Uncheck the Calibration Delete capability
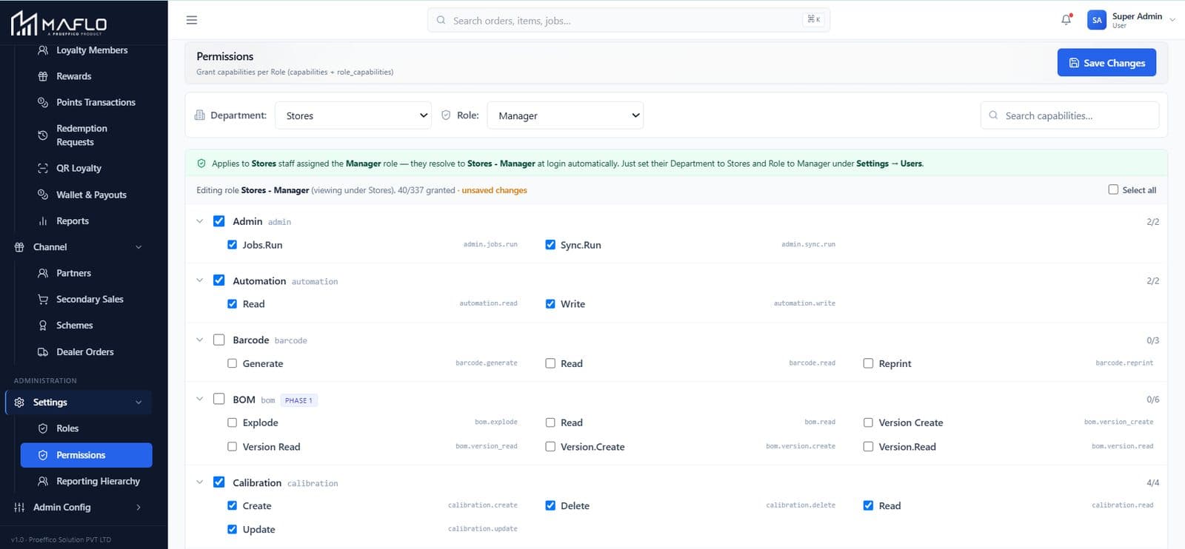 pyautogui.click(x=550, y=505)
